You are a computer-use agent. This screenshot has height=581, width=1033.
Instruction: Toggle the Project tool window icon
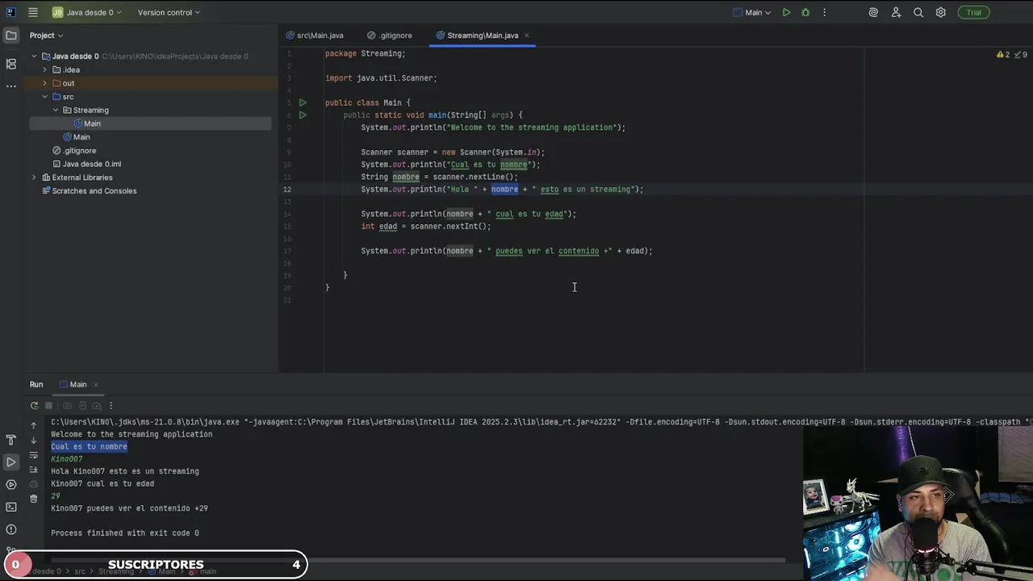pyautogui.click(x=10, y=35)
